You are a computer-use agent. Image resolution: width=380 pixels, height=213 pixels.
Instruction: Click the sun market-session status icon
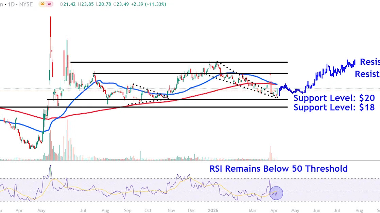(42, 4)
